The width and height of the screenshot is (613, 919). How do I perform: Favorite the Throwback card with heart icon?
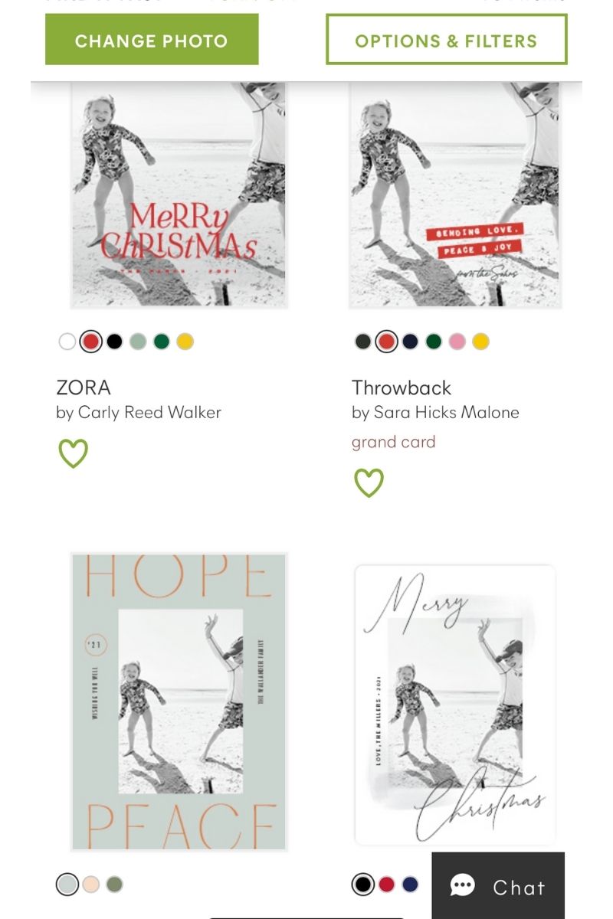(x=369, y=482)
